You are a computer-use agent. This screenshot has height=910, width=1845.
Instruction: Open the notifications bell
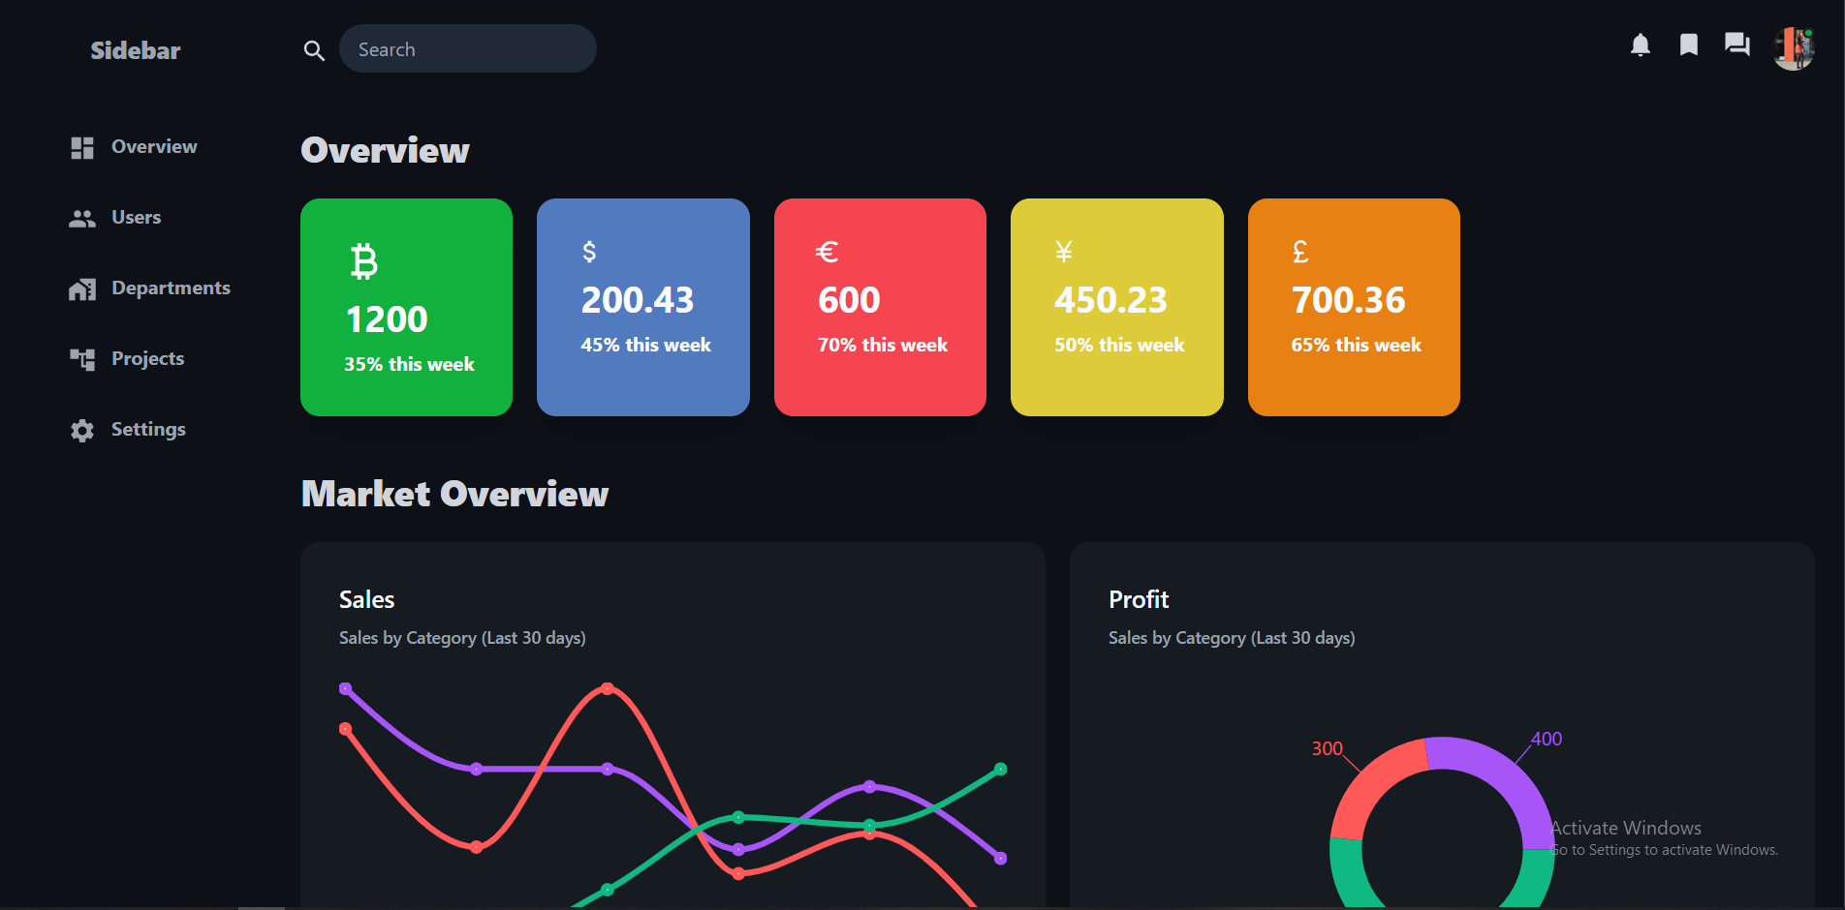tap(1640, 45)
